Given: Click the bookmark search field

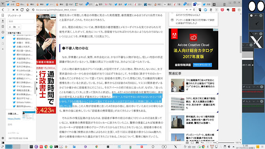Looking at the screenshot, I should 21,21.
